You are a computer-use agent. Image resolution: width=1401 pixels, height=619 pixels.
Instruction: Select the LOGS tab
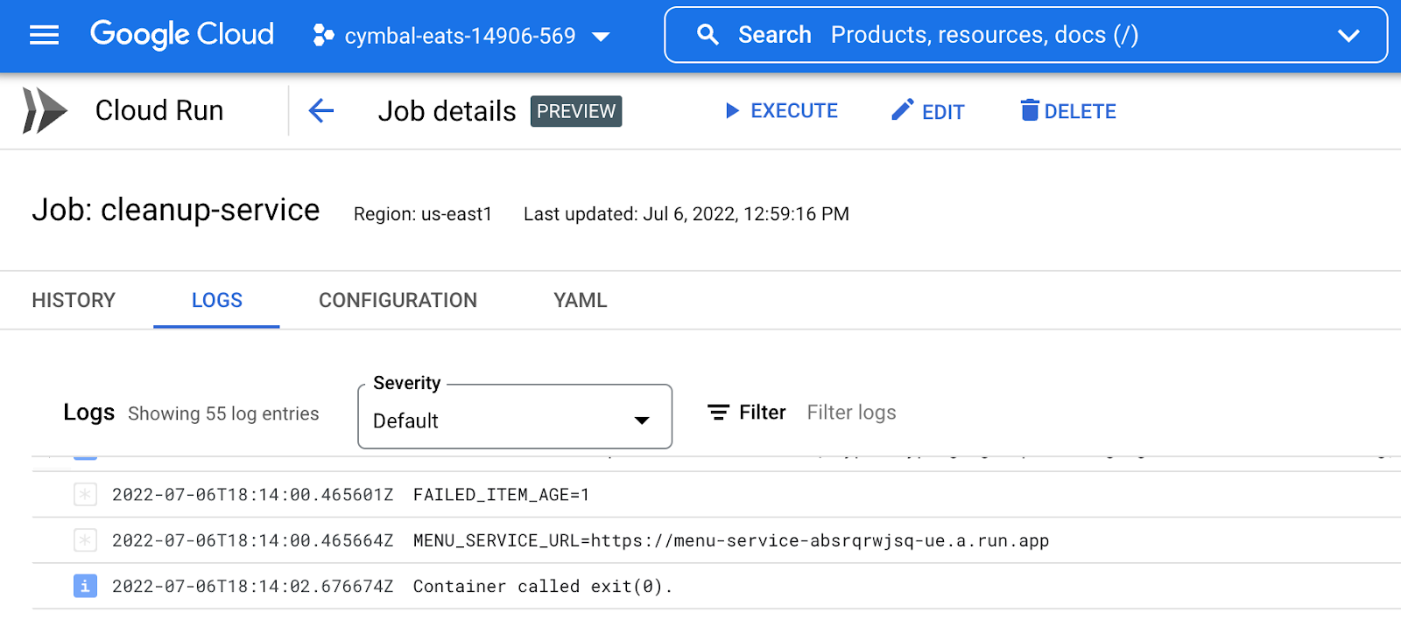pos(216,301)
